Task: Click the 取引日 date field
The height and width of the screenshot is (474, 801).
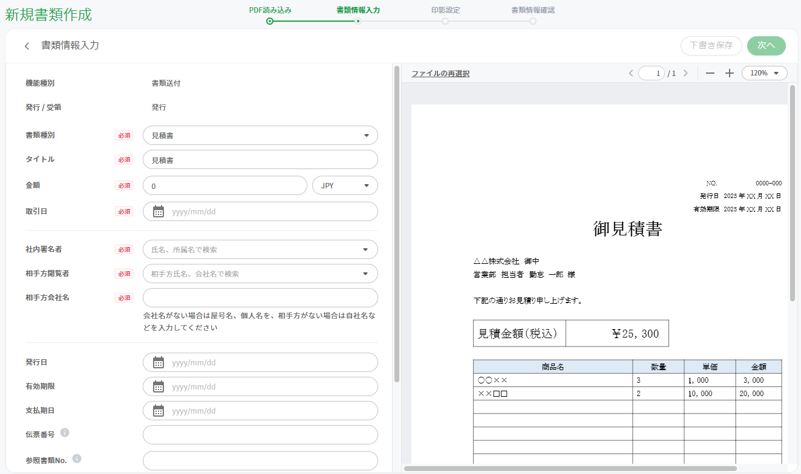Action: tap(260, 211)
